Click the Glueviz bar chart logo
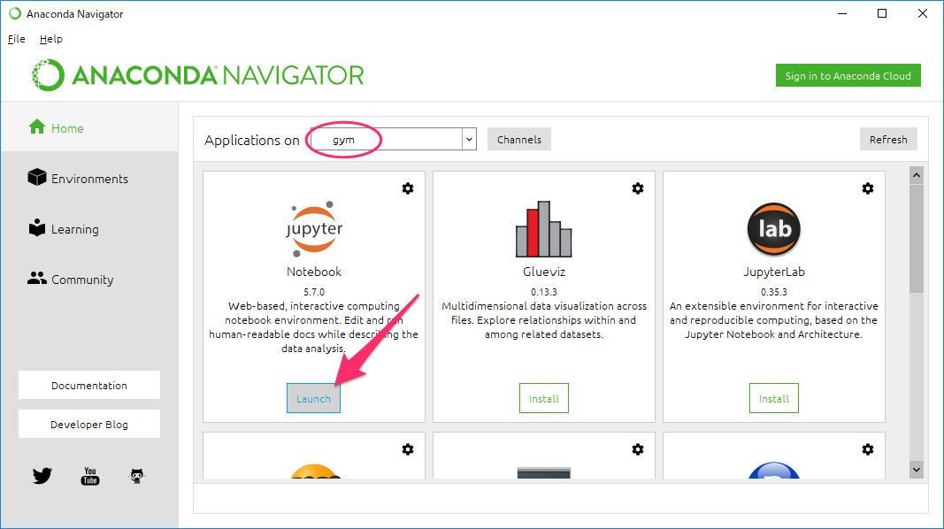This screenshot has height=529, width=944. [x=544, y=228]
